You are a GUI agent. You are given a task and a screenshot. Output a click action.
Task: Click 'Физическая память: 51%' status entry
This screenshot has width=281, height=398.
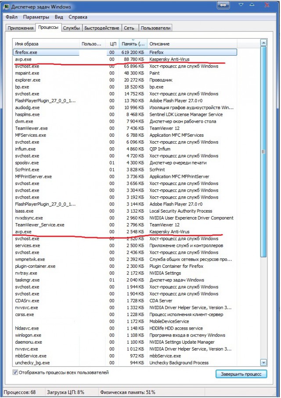click(128, 392)
